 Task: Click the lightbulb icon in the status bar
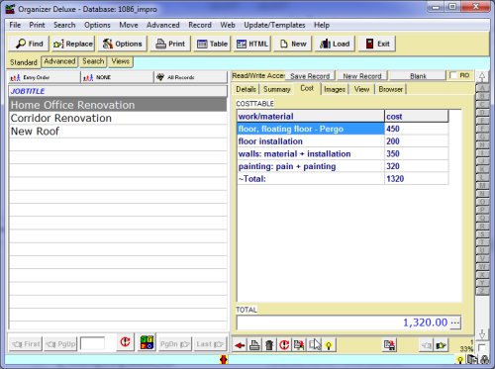coord(459,360)
